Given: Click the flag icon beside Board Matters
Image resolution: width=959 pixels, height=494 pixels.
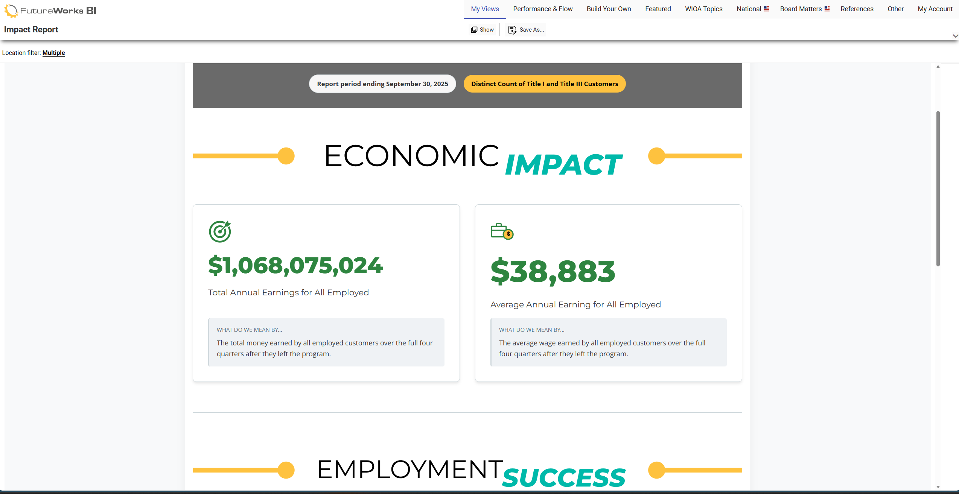Looking at the screenshot, I should point(827,9).
